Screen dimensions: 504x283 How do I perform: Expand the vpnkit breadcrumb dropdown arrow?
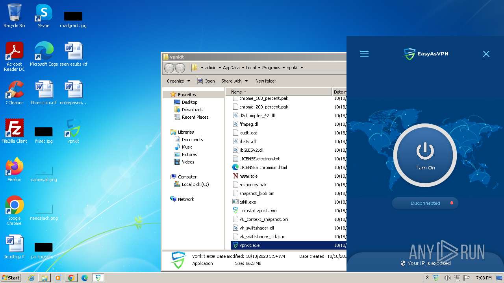(x=302, y=68)
